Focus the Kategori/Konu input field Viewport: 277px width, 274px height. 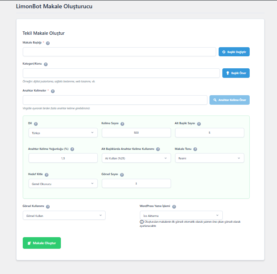tap(121, 73)
